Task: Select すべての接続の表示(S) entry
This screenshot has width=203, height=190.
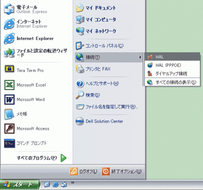Action: pos(173,82)
